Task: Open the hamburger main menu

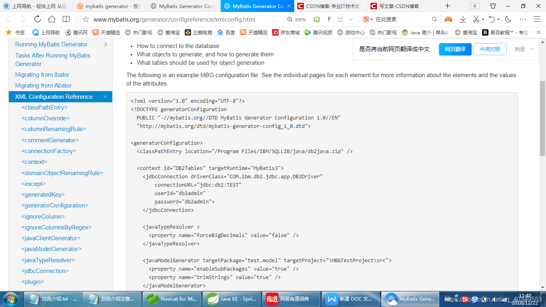Action: (x=537, y=19)
